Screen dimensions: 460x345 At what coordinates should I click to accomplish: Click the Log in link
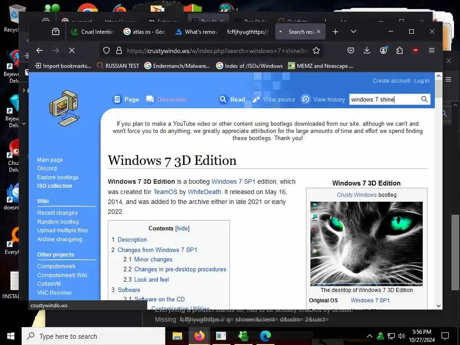click(421, 81)
